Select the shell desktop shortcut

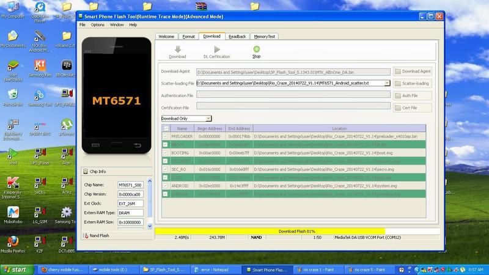point(13,156)
